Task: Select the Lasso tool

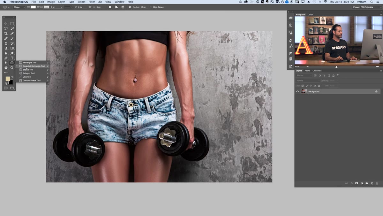Action: 6,29
